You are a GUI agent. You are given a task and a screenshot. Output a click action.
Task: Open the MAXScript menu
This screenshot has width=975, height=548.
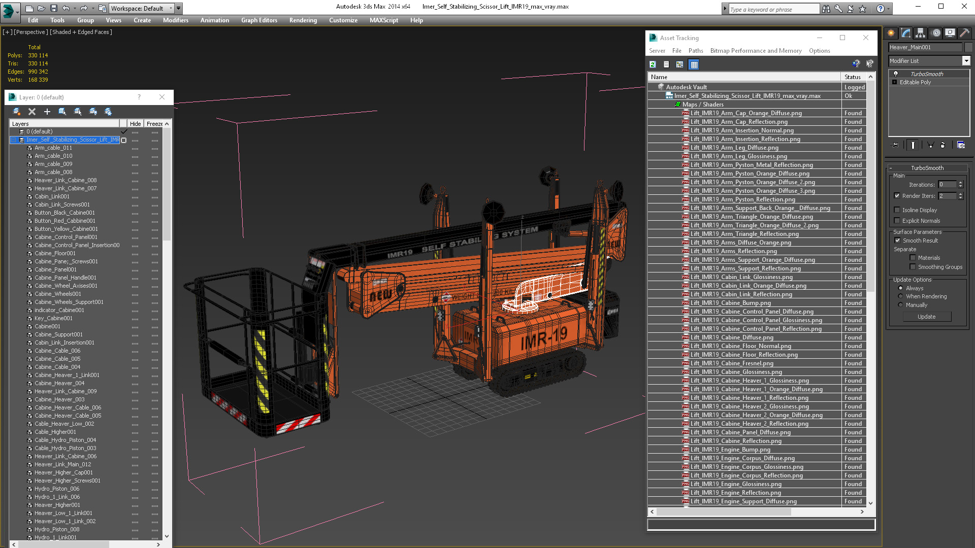click(x=384, y=20)
